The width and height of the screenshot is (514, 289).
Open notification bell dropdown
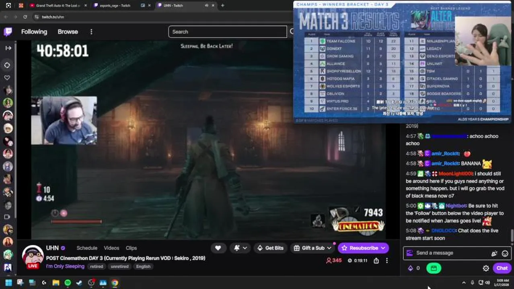pos(241,248)
